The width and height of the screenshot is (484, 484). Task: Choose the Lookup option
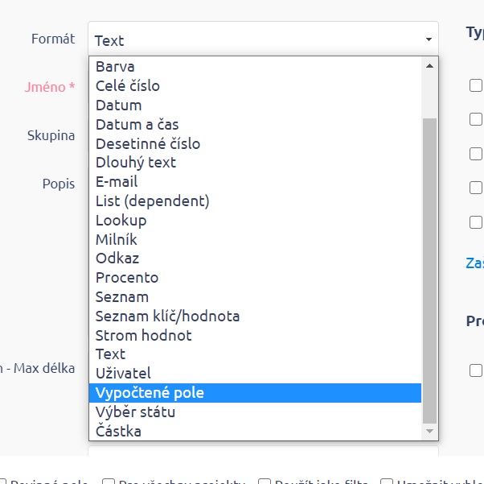click(121, 221)
